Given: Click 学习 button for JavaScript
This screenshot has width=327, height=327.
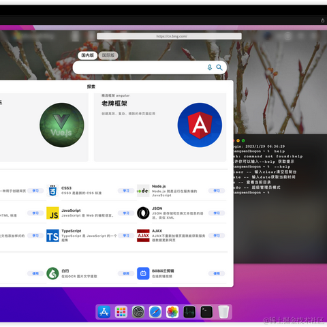Looking at the screenshot, I should (126, 213).
